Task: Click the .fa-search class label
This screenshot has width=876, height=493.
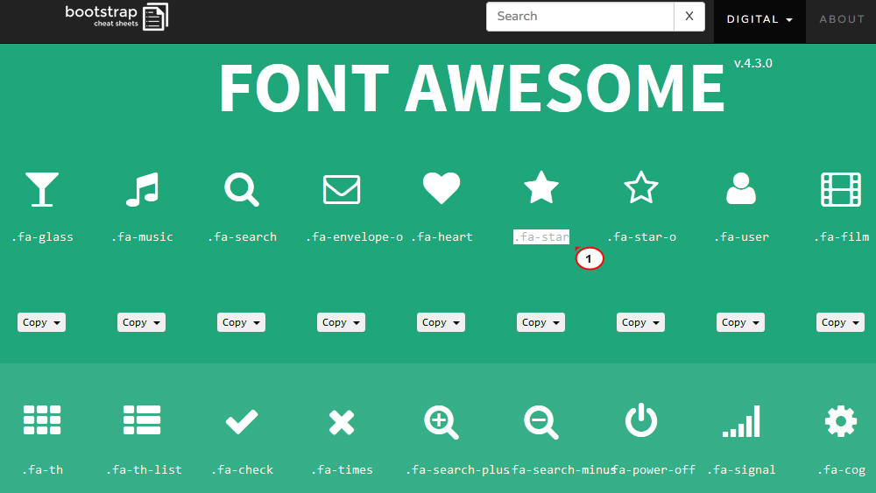Action: 242,236
